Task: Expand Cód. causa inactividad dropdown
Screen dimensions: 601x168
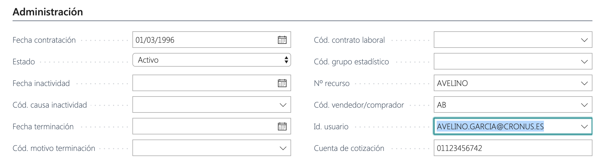Action: (x=283, y=105)
